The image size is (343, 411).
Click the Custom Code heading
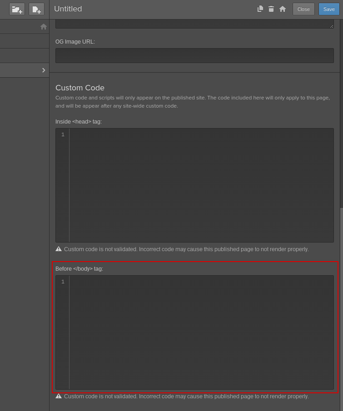coord(80,88)
